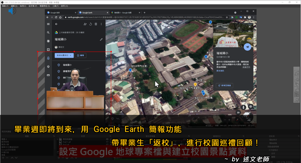Click the 簡報 present button
Viewport: 301px width, 163px height.
click(x=80, y=55)
